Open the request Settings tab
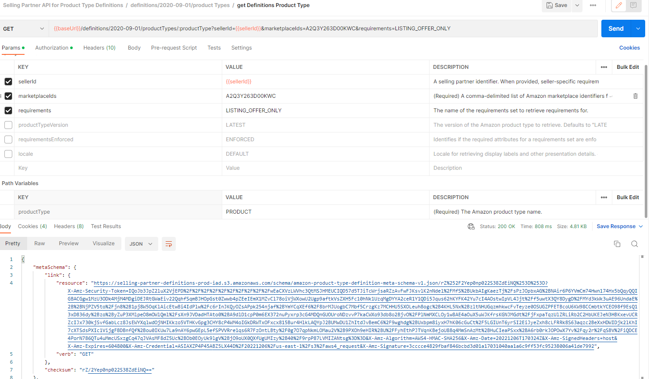Screen dimensions: 650x379 [x=242, y=48]
